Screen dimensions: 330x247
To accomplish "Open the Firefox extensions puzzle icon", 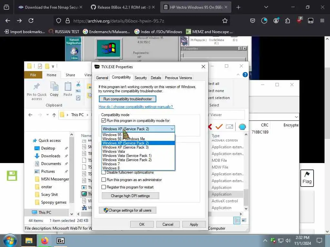I will pyautogui.click(x=287, y=21).
